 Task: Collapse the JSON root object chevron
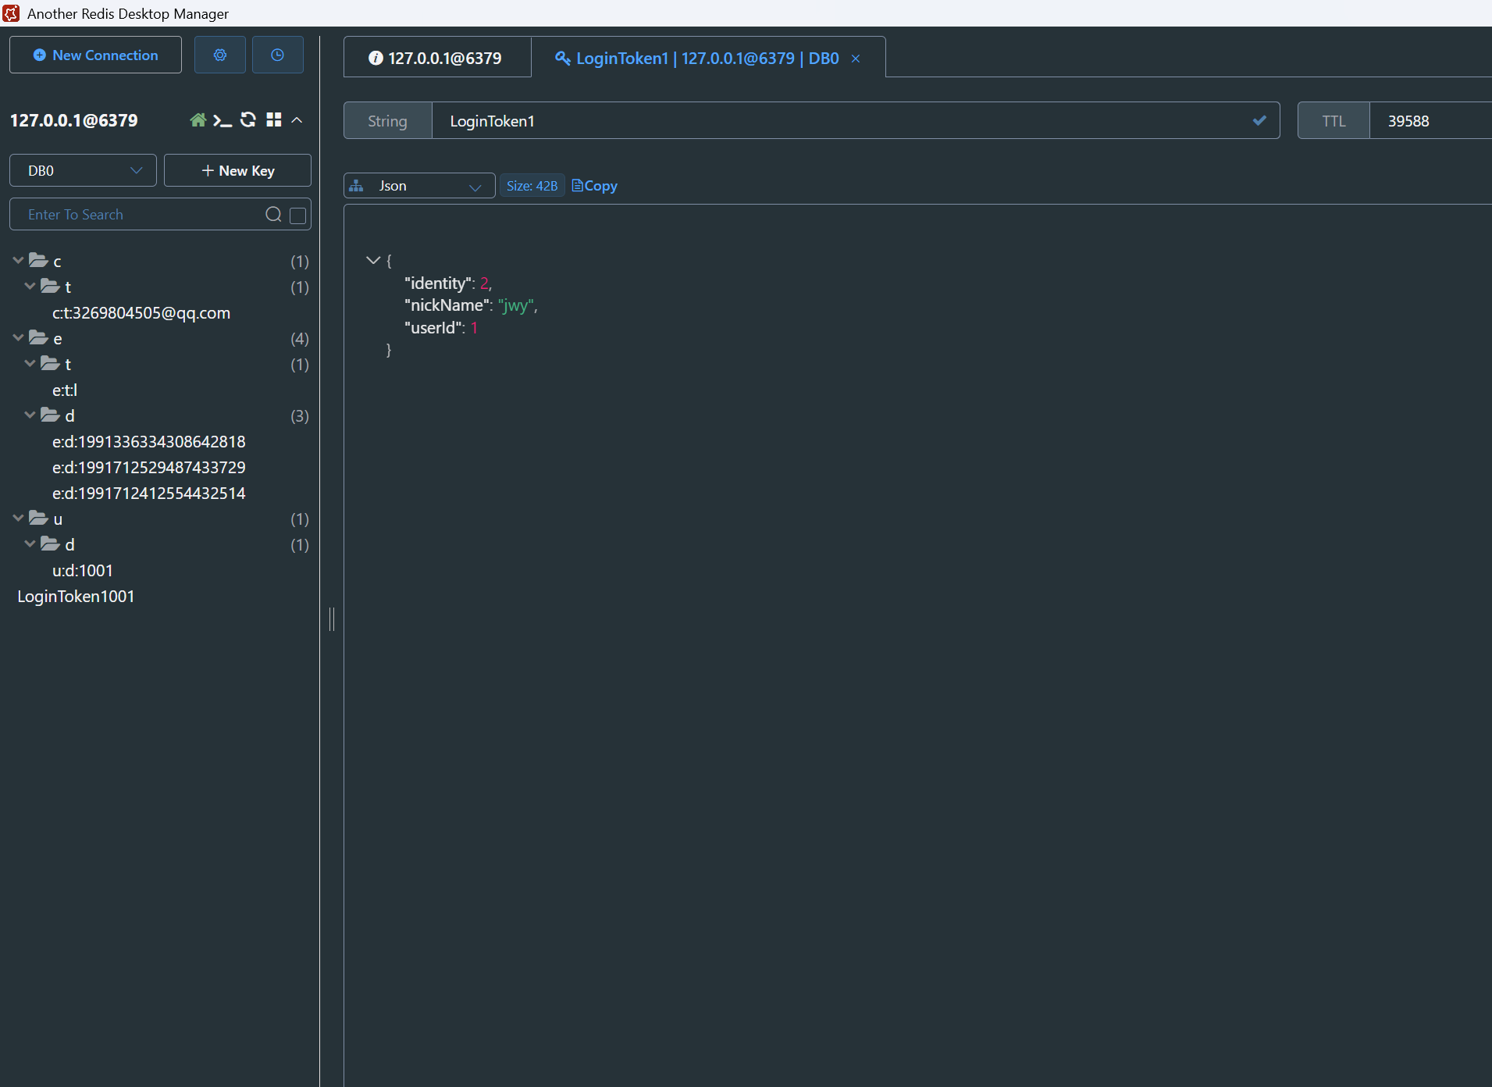[x=373, y=260]
